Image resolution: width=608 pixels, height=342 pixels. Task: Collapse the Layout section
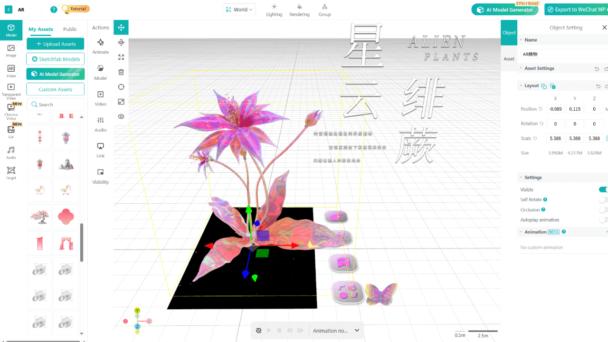521,85
